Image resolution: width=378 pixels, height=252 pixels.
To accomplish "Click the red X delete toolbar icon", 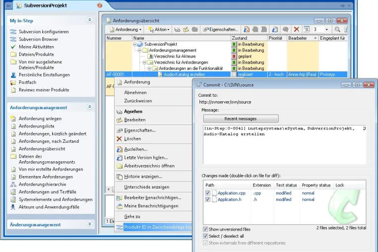I will 297,29.
